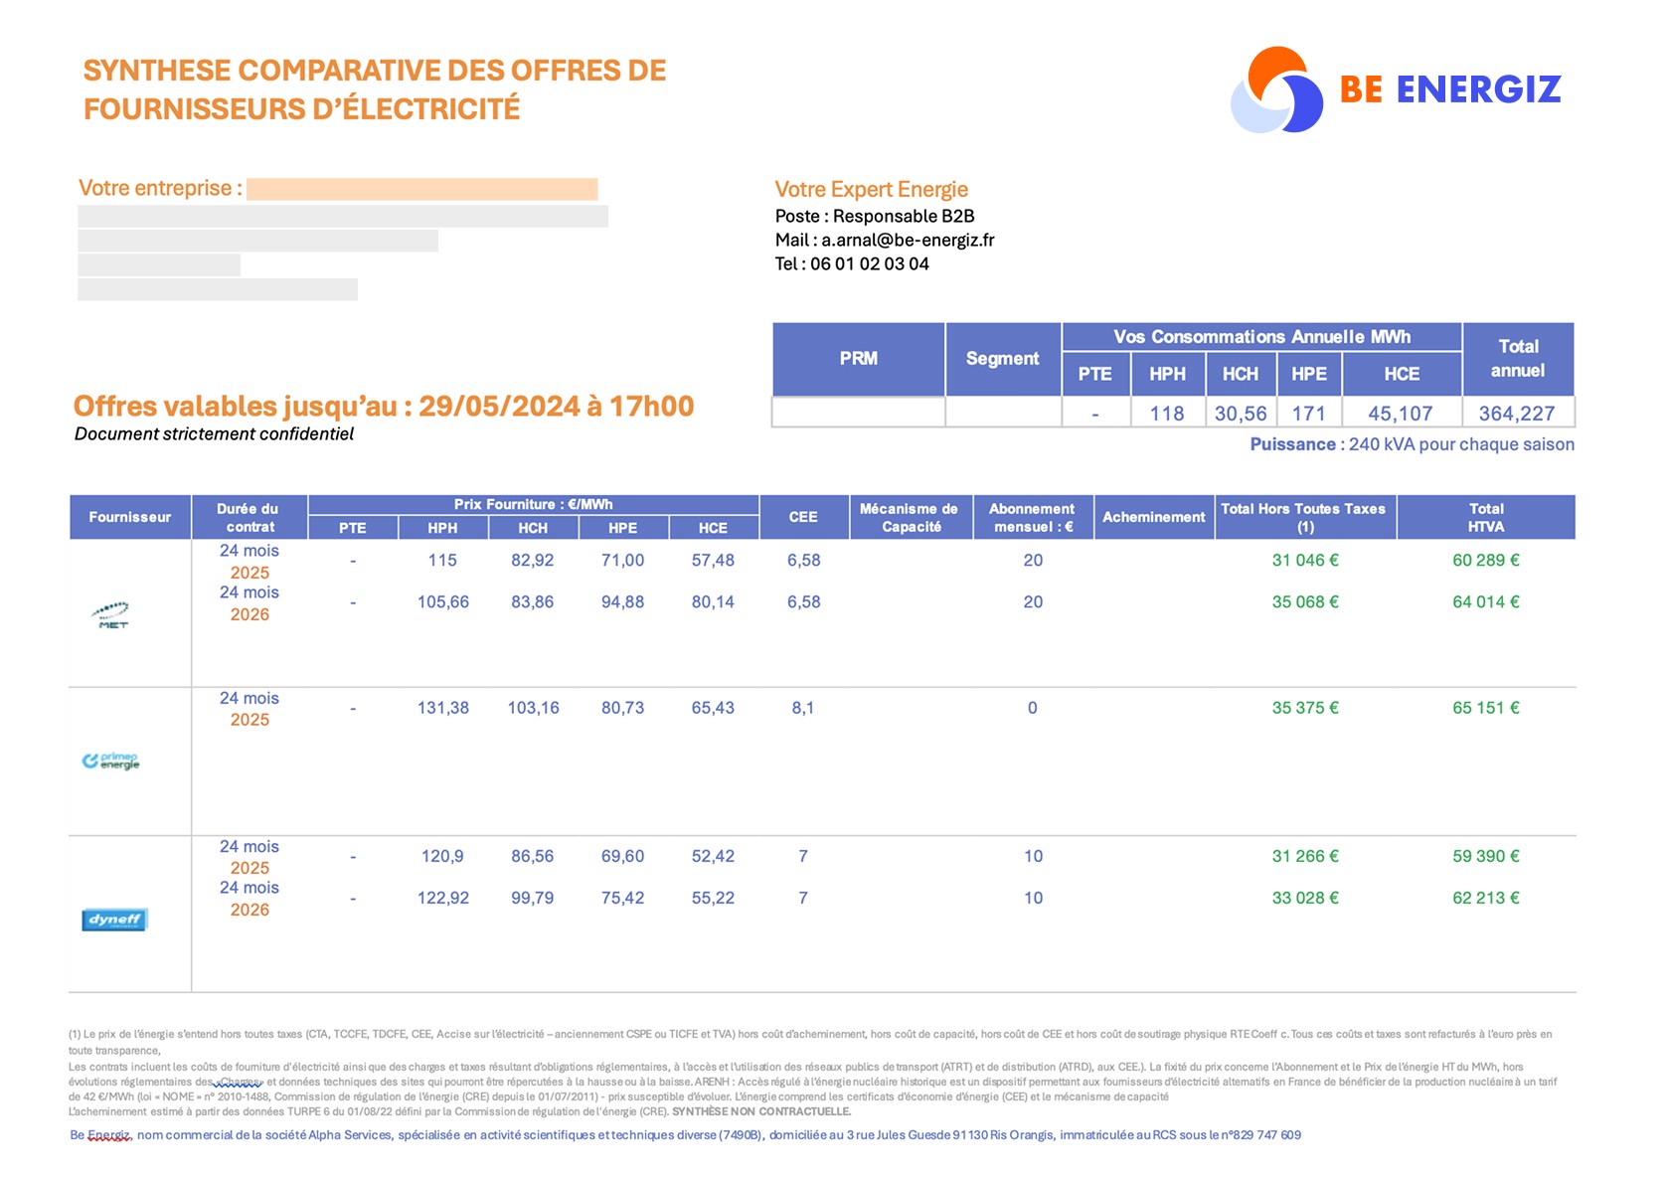1667x1177 pixels.
Task: Click 'Document strictement confidentiel' text
Action: [214, 433]
